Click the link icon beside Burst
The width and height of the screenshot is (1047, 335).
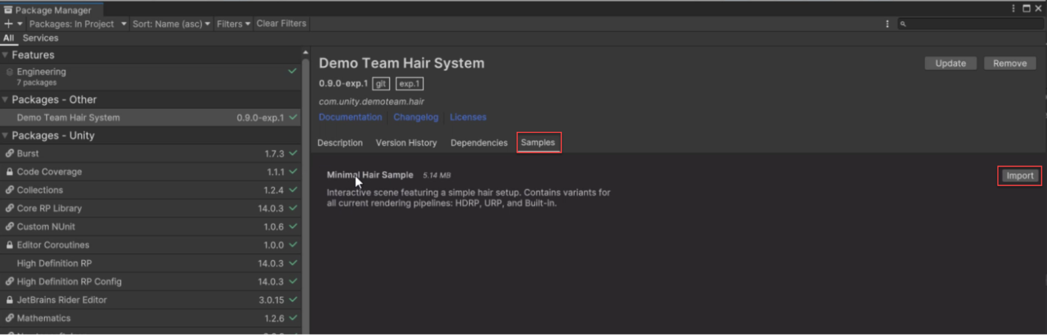pyautogui.click(x=9, y=153)
